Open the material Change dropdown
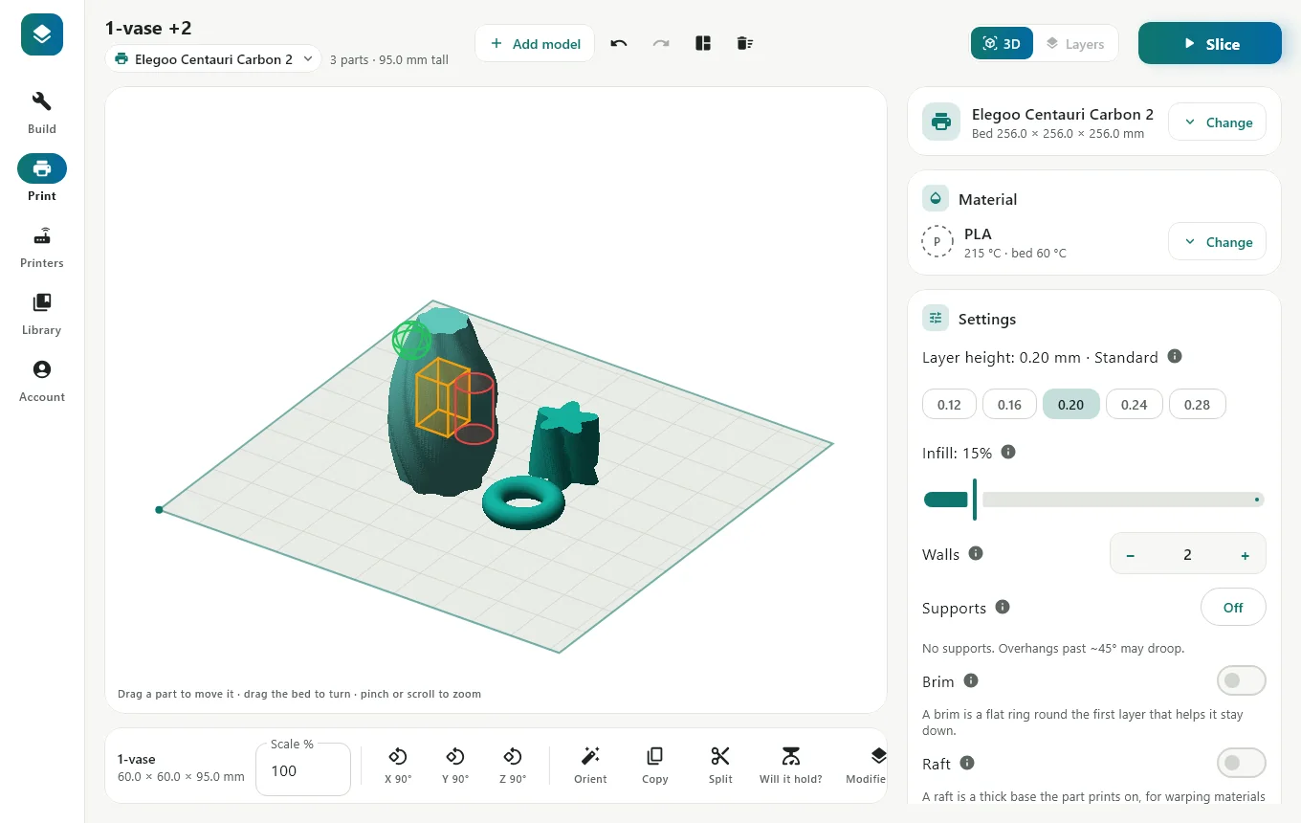 pos(1217,242)
